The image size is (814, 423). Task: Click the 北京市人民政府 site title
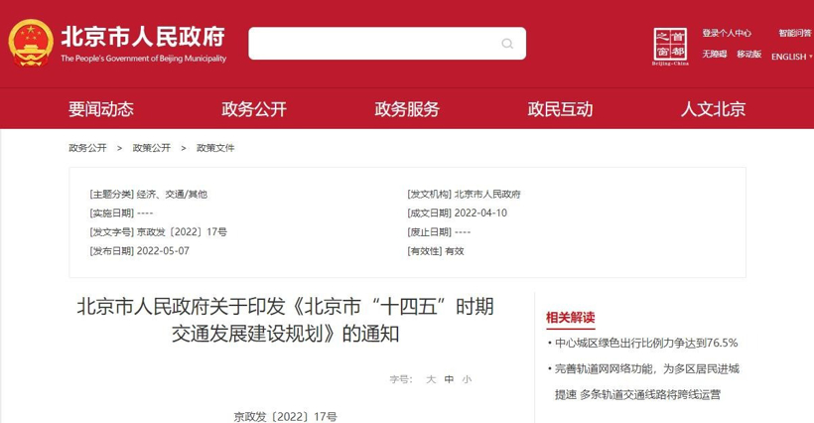pos(143,37)
